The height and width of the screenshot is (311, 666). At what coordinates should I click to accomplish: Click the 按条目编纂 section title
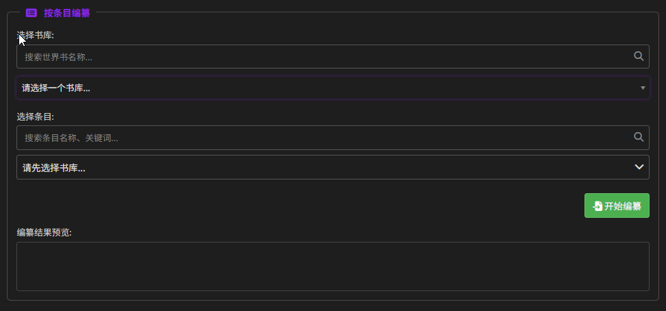[x=66, y=12]
